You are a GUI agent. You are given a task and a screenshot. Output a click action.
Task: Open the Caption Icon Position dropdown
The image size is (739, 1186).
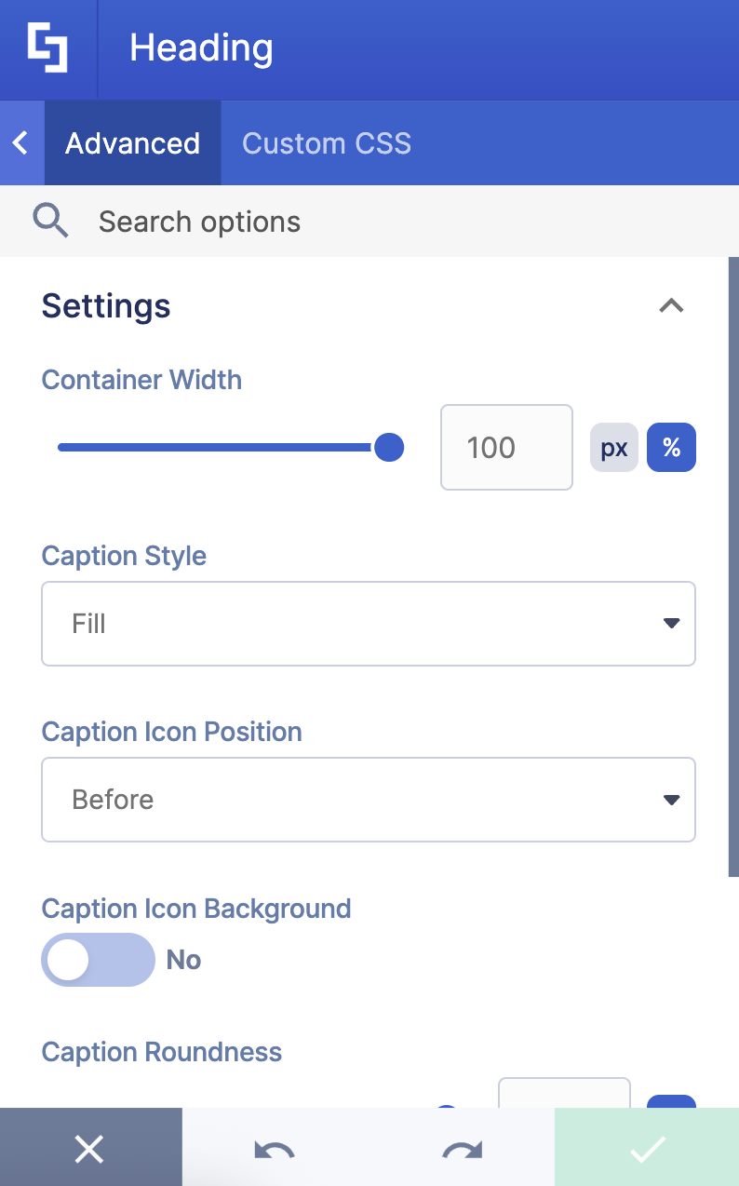[368, 799]
